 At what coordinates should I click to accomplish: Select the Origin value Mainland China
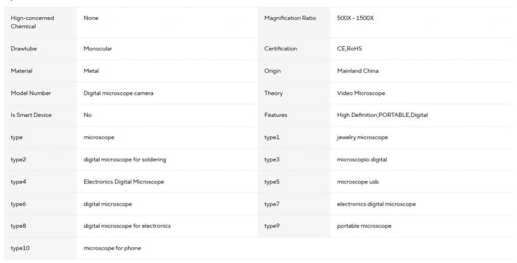tap(357, 71)
